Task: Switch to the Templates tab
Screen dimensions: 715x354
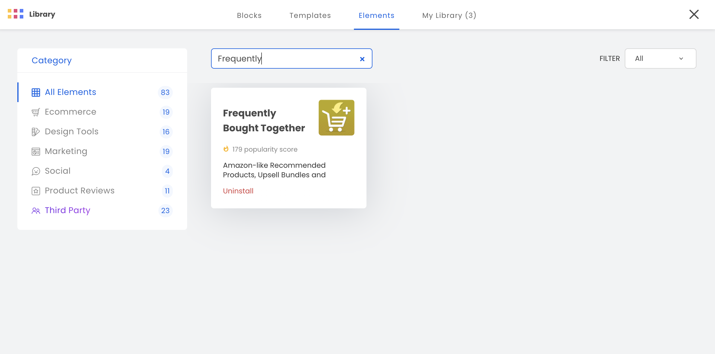Action: pyautogui.click(x=310, y=15)
